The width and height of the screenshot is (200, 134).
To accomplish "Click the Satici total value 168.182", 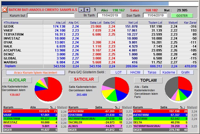I will click(x=151, y=10).
